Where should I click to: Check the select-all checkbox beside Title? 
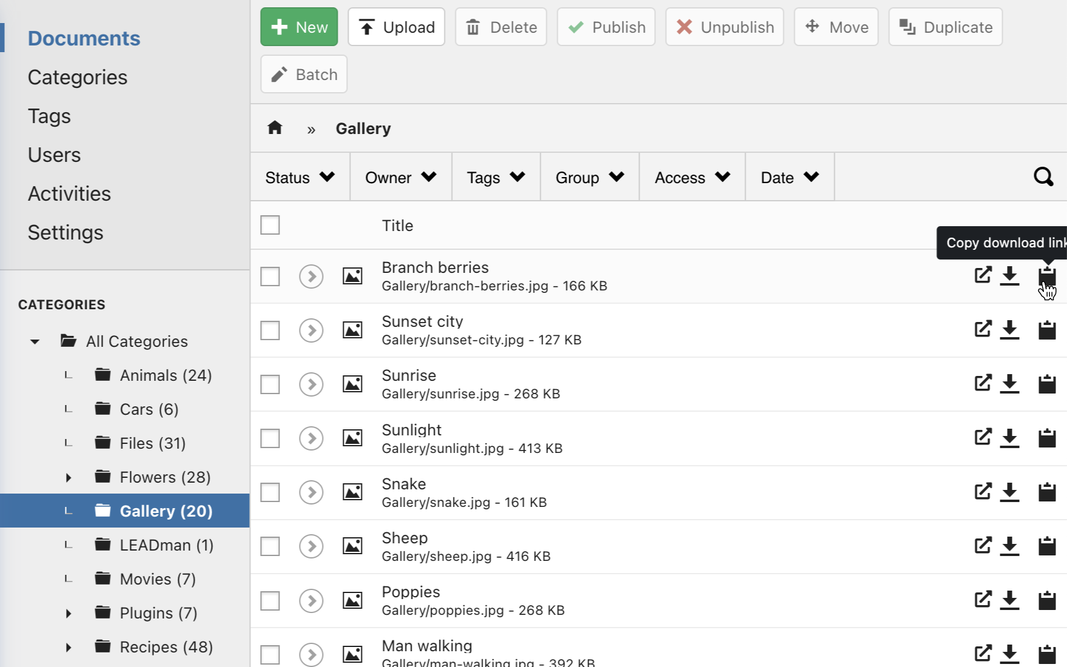[270, 225]
